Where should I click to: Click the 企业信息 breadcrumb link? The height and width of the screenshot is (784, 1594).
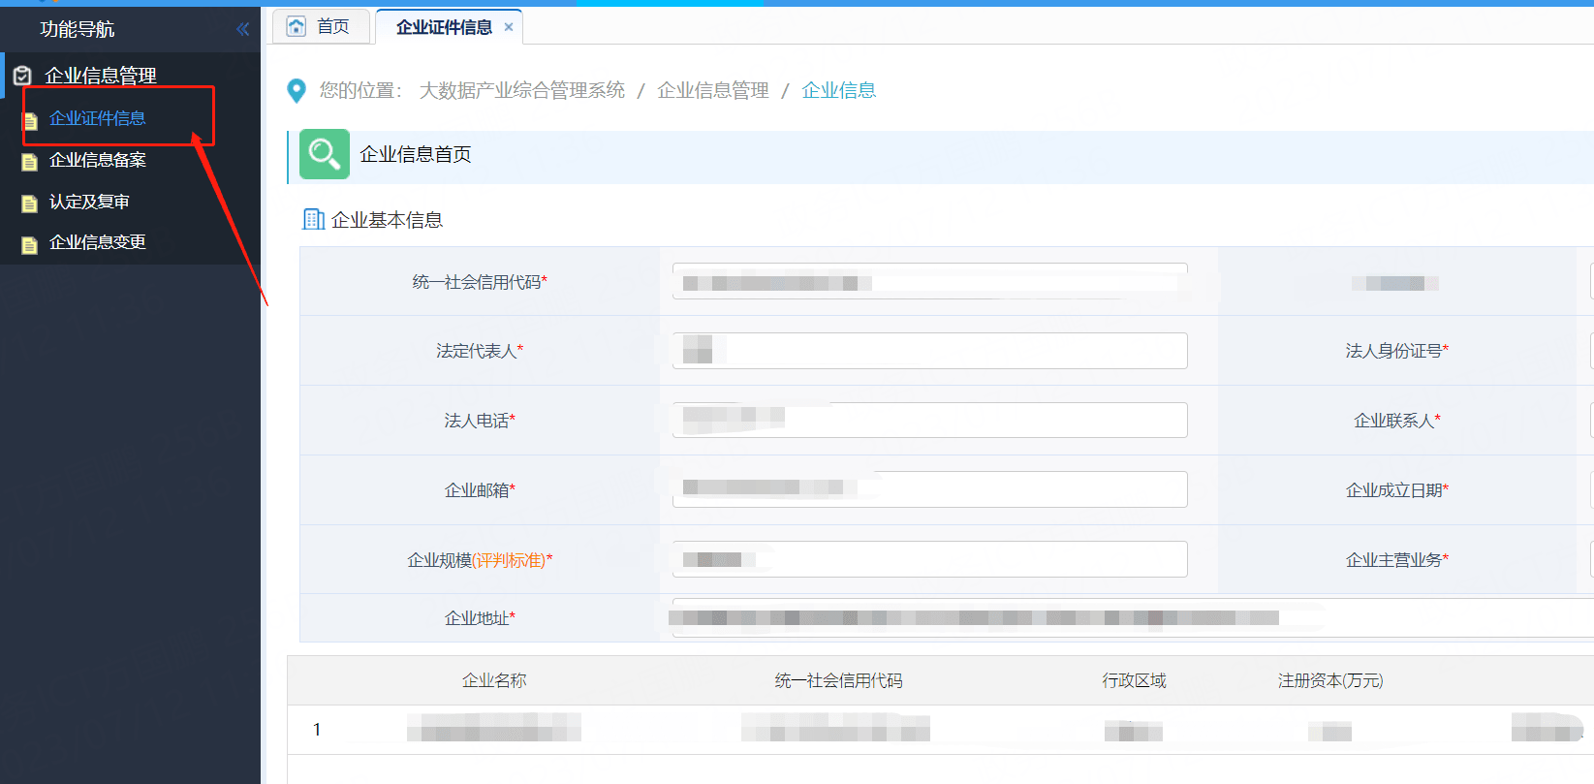(x=838, y=90)
